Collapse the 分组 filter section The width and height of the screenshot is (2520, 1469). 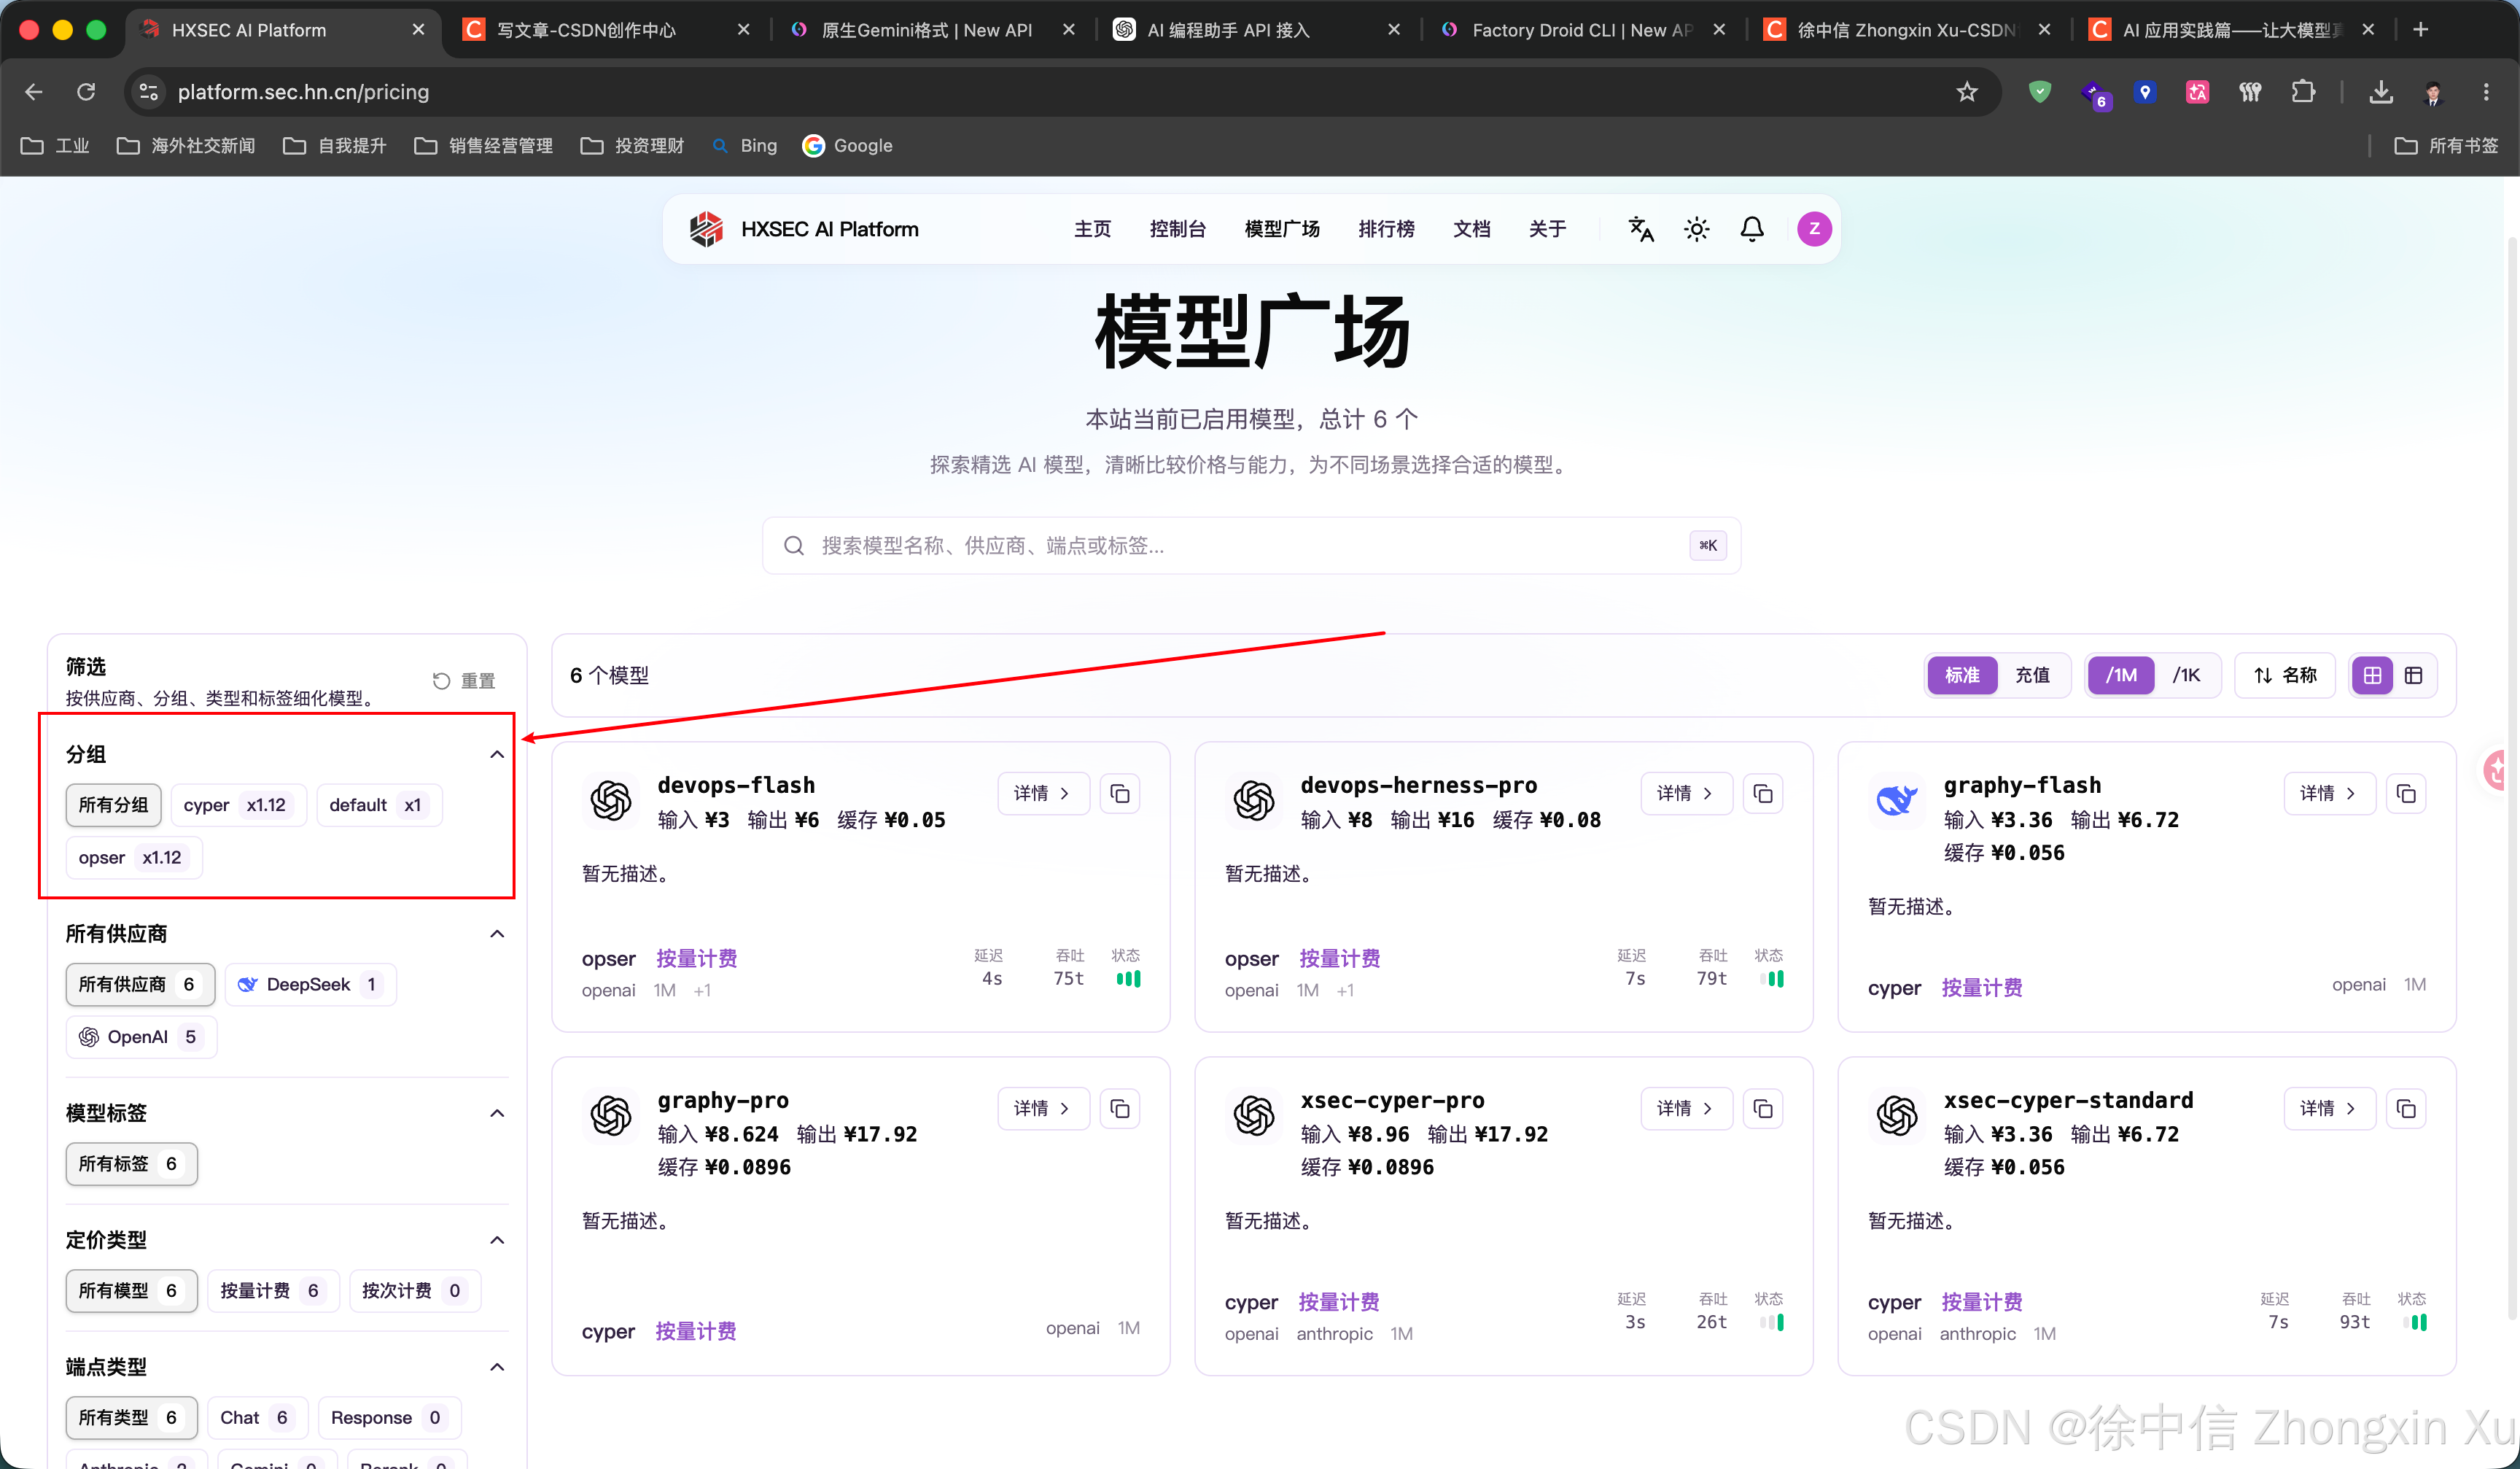[497, 754]
